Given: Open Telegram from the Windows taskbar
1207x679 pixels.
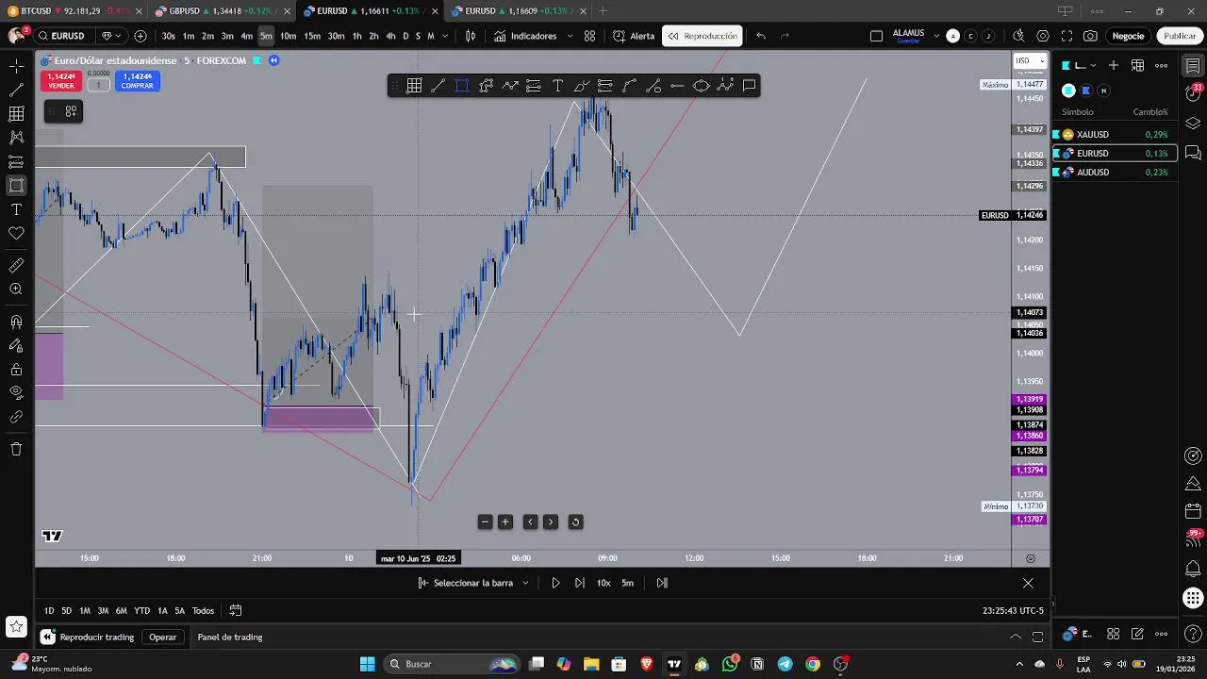Looking at the screenshot, I should click(x=785, y=664).
